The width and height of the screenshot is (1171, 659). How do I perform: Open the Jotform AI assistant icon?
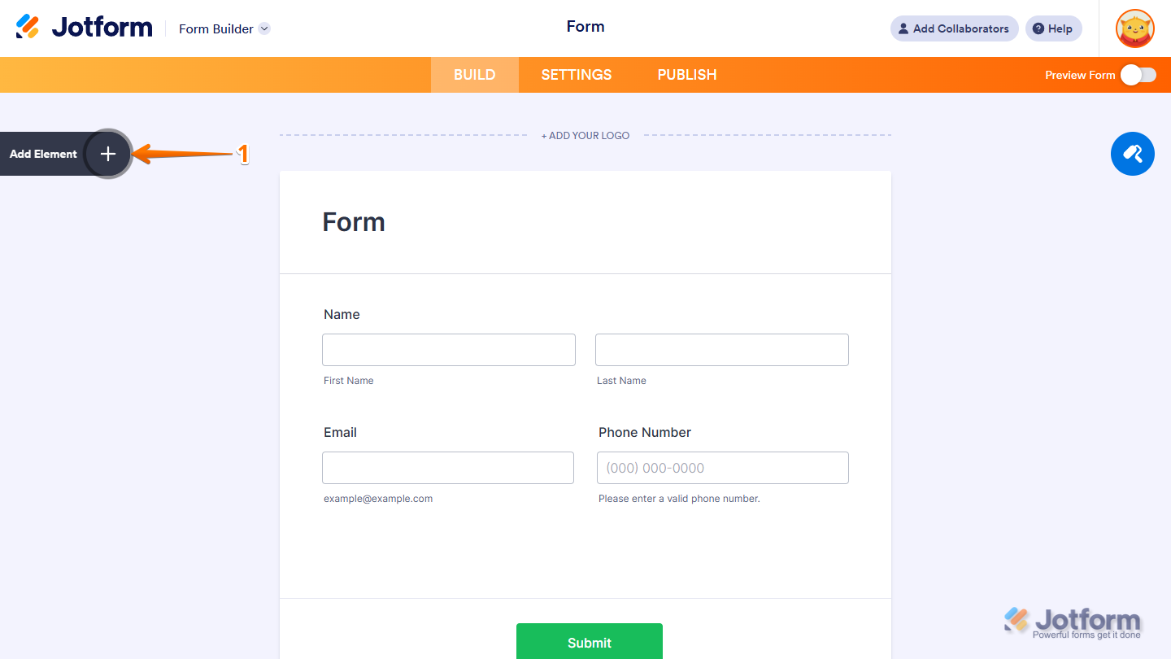(x=1132, y=154)
